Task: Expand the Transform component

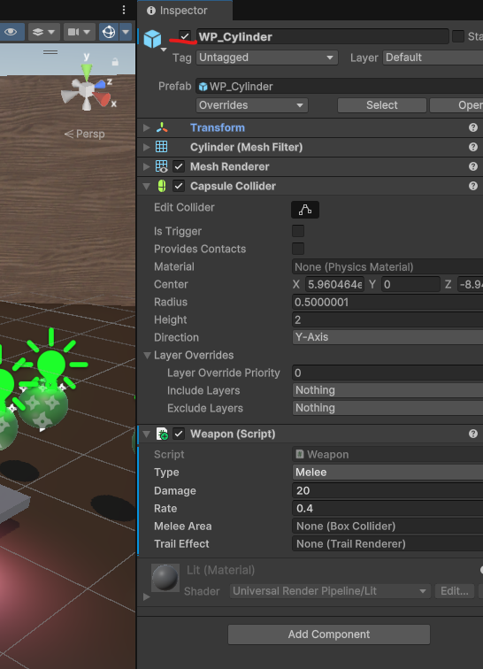Action: (146, 127)
